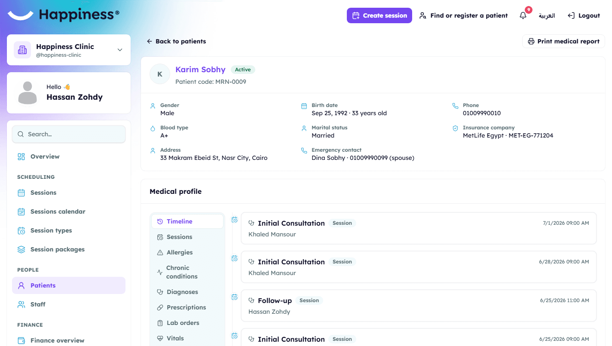612x346 pixels.
Task: Click the Karim Sobhy name link
Action: [200, 70]
